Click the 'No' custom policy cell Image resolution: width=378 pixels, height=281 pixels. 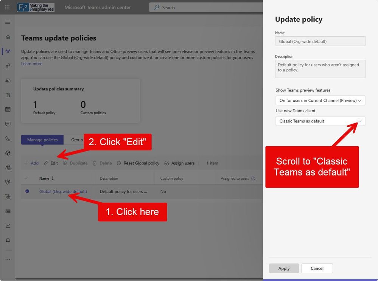[x=163, y=192]
